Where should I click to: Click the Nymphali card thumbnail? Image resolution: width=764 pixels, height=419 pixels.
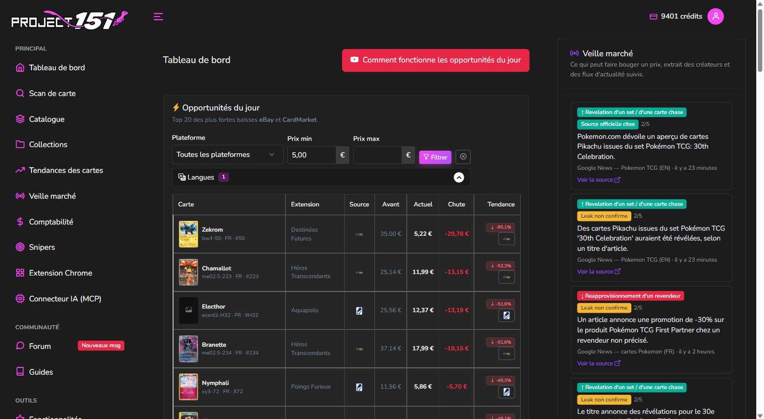pos(188,387)
